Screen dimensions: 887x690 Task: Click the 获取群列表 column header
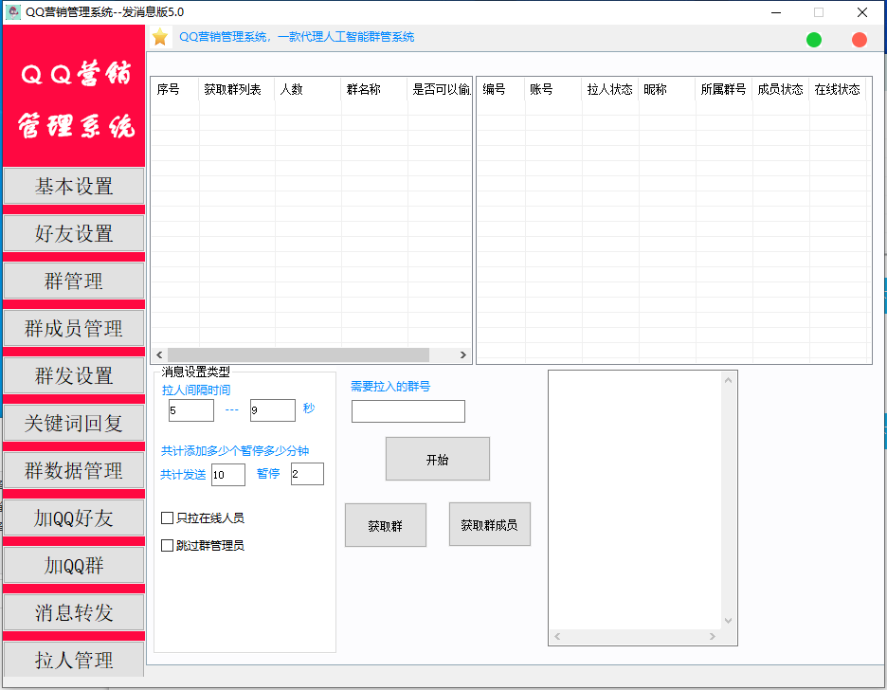[237, 89]
